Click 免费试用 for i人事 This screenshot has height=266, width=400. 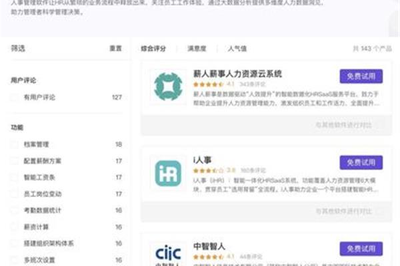pyautogui.click(x=361, y=162)
